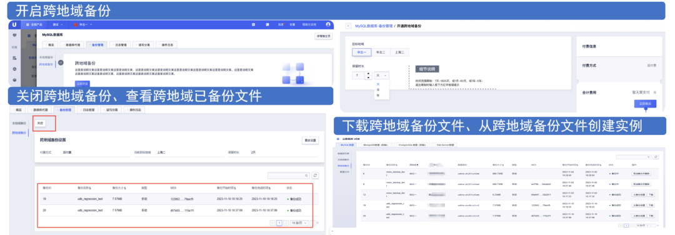Image resolution: width=675 pixels, height=235 pixels.
Task: Click the 立即购买 button
Action: pos(645,104)
